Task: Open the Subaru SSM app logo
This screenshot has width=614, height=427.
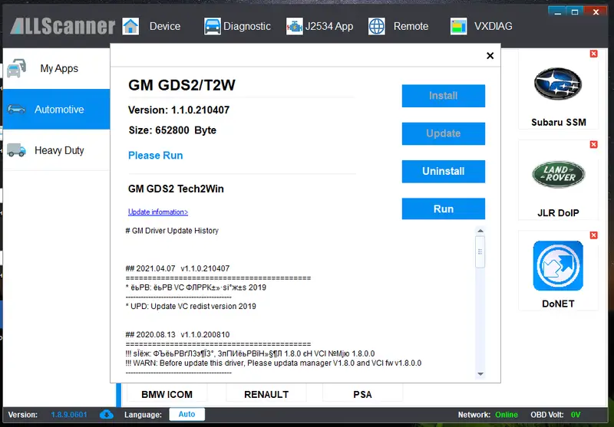Action: [558, 84]
